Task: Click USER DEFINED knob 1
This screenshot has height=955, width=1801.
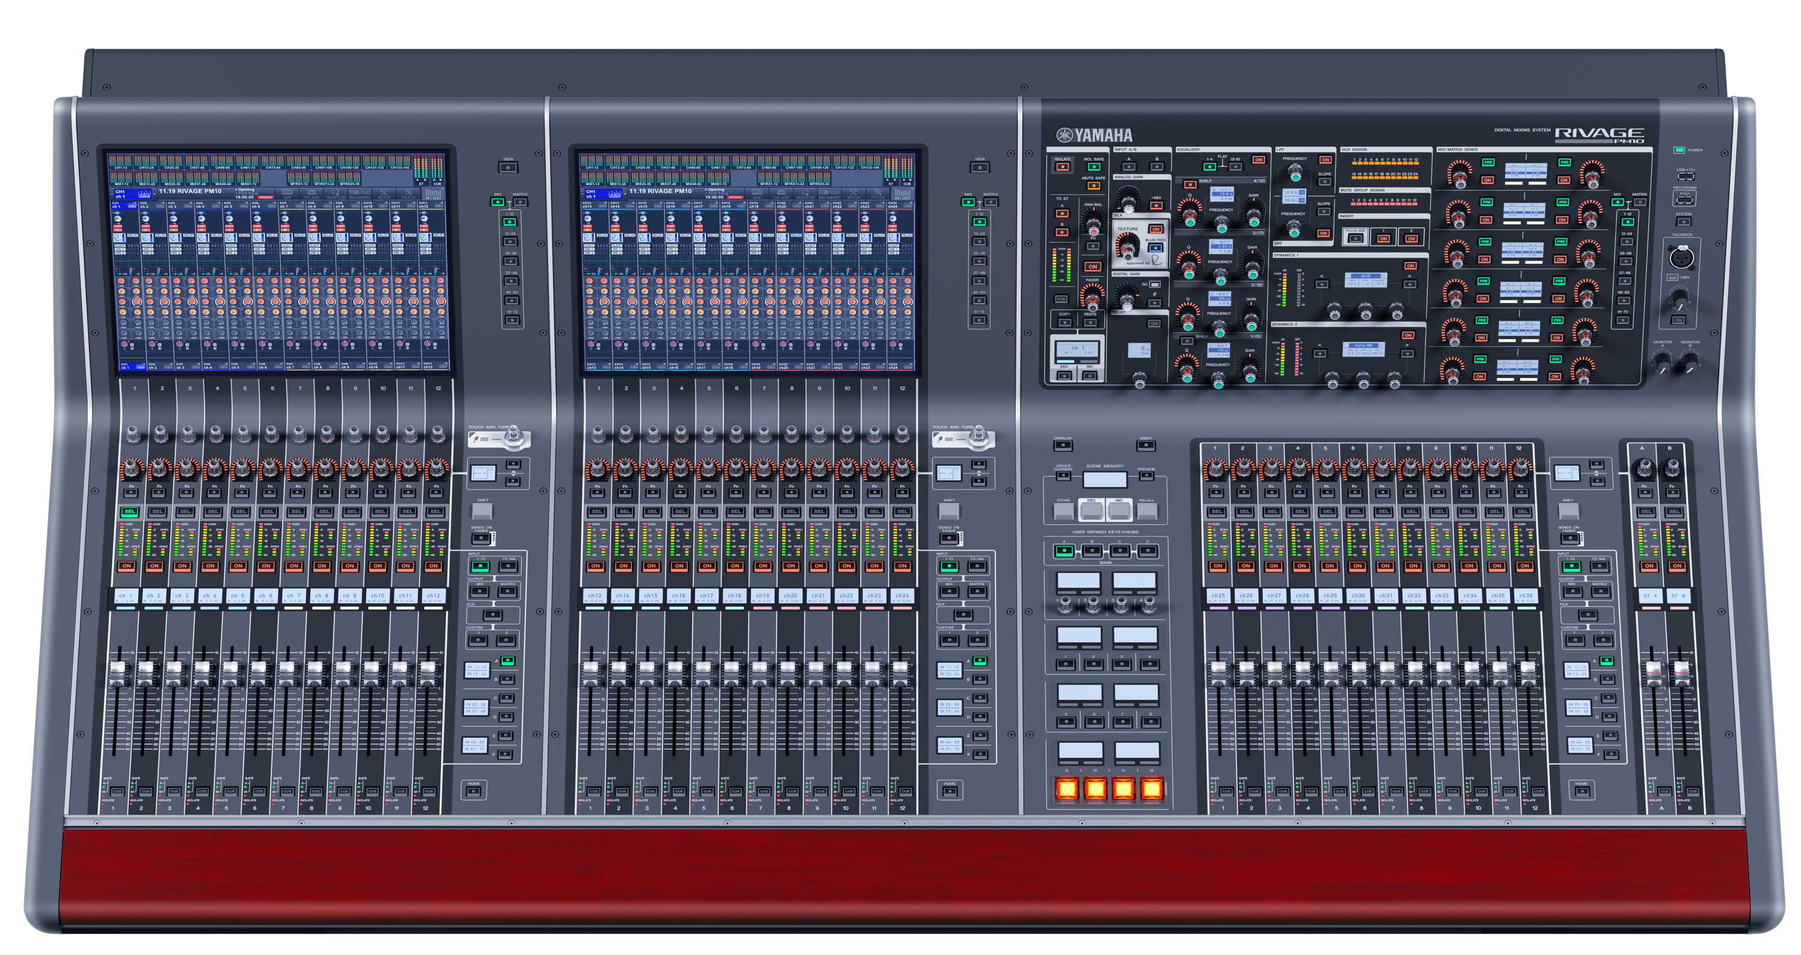Action: pyautogui.click(x=1066, y=606)
